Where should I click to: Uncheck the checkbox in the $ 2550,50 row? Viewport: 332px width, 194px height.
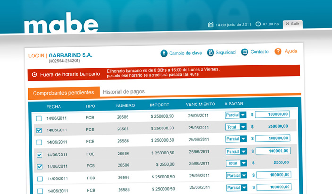click(x=39, y=166)
